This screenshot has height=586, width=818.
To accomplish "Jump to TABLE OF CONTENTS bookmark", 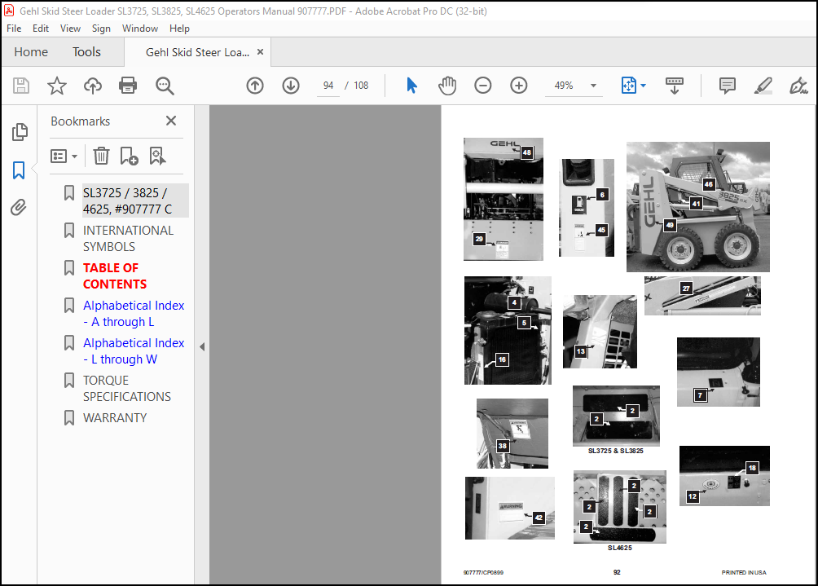I will (115, 275).
